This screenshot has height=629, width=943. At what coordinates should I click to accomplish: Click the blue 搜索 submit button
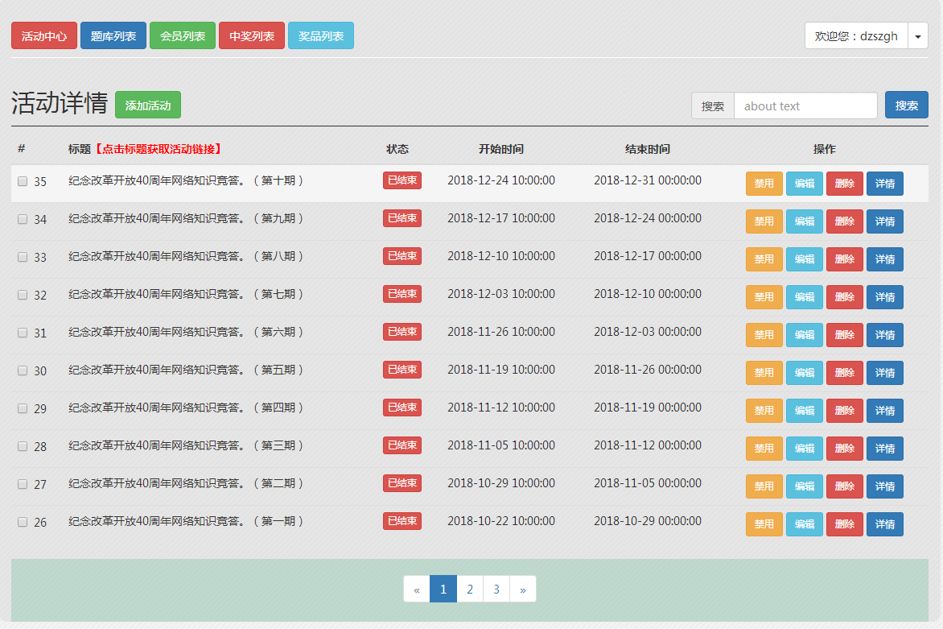(907, 105)
